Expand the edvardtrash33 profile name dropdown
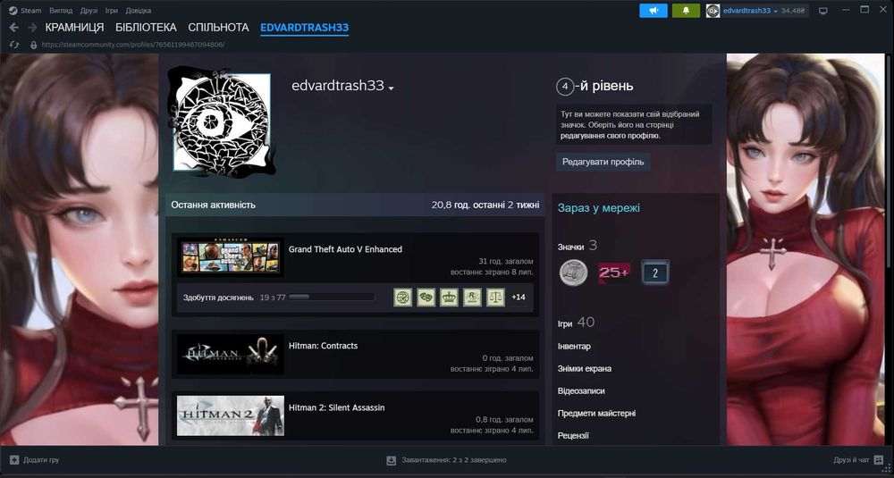Image resolution: width=894 pixels, height=478 pixels. 392,88
